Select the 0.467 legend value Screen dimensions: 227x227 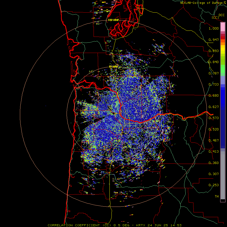click(x=214, y=140)
